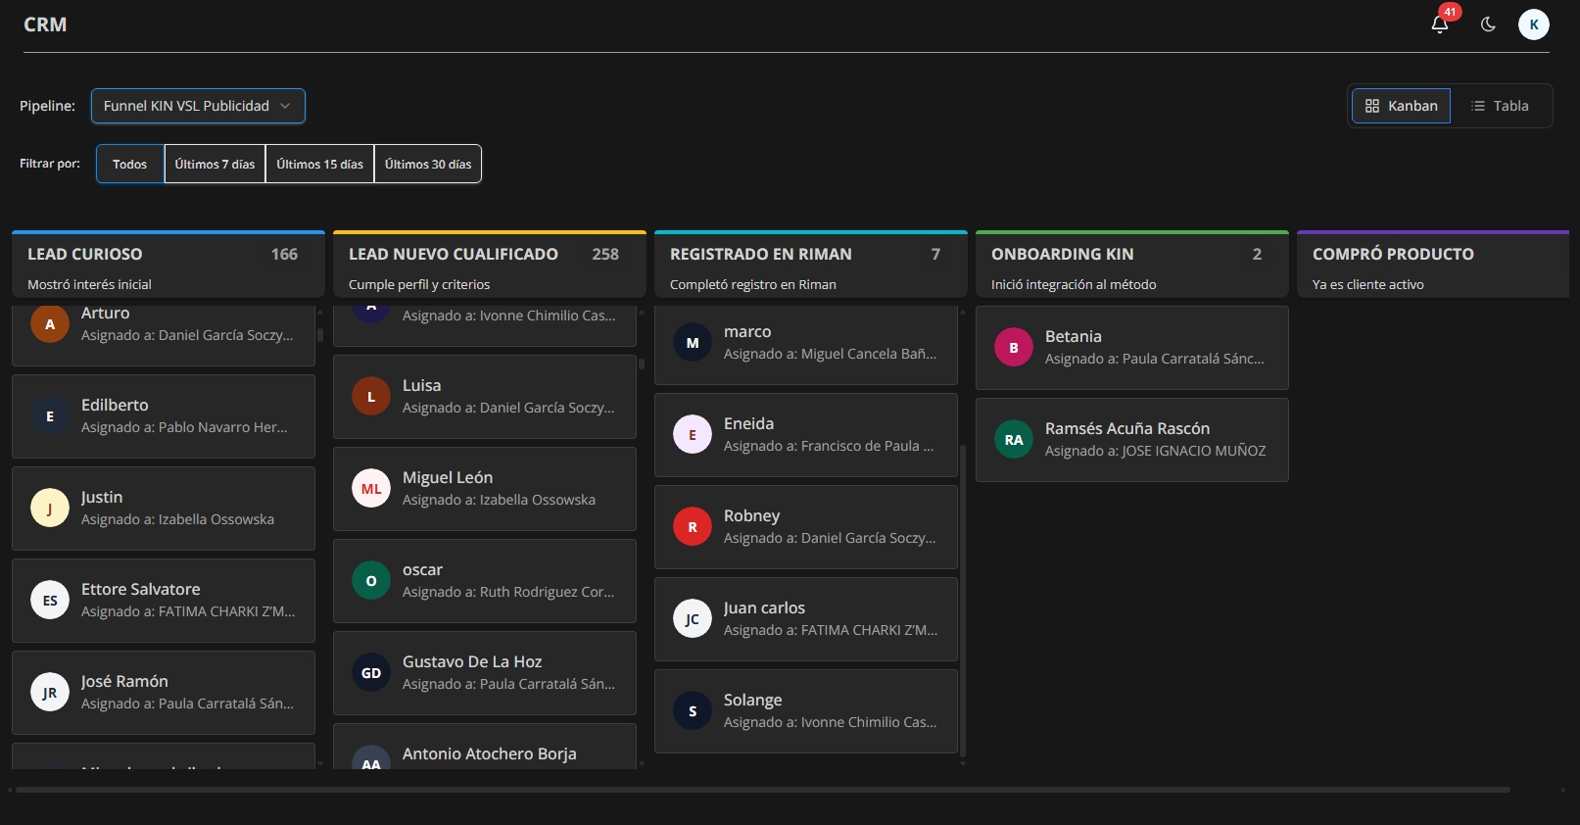The width and height of the screenshot is (1580, 825).
Task: Filter leads by Últimos 7 días
Action: [x=215, y=165]
